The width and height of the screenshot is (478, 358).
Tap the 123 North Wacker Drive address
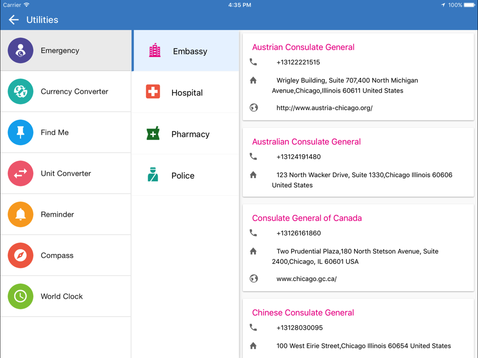coord(362,180)
